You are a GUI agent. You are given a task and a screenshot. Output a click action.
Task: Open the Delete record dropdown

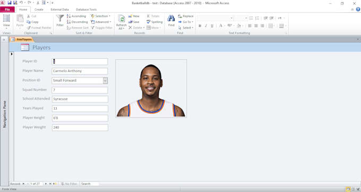(x=136, y=28)
